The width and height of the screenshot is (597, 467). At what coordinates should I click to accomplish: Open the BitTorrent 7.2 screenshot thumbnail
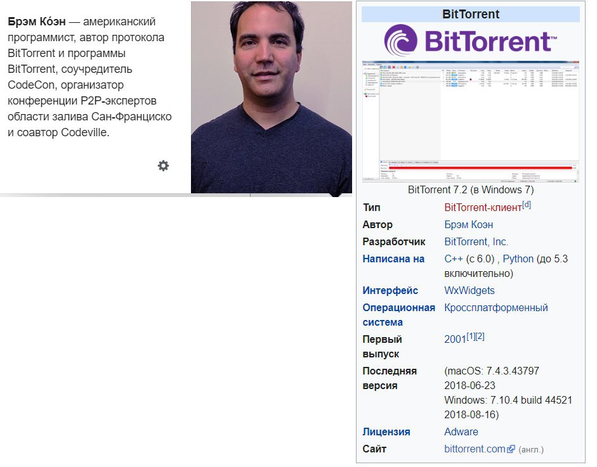coord(471,122)
